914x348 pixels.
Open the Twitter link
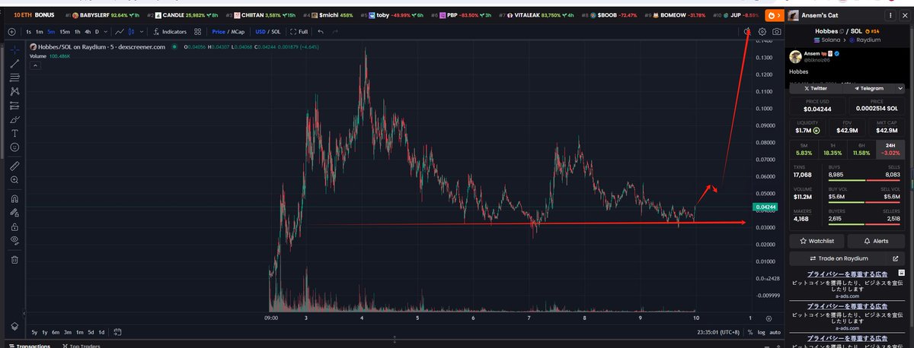point(815,88)
